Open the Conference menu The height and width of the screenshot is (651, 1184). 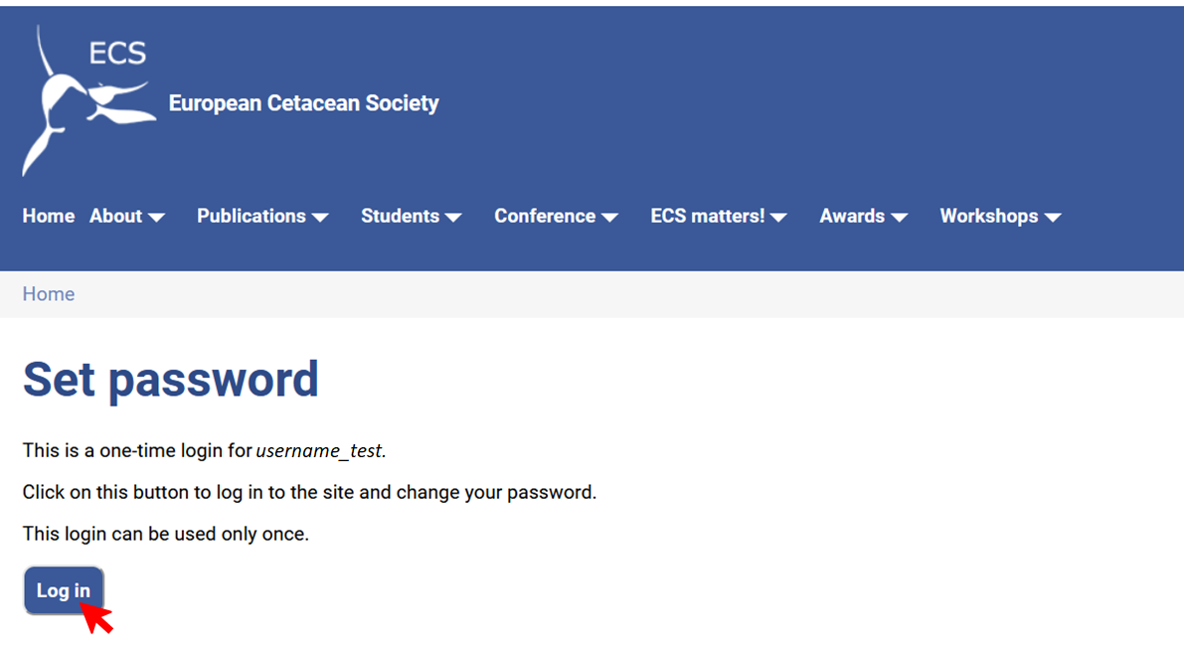tap(545, 216)
